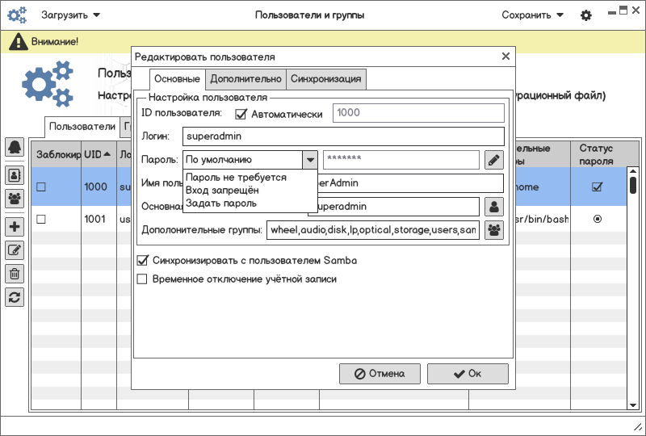Click the edit user pencil-square icon
This screenshot has width=646, height=436.
point(15,250)
